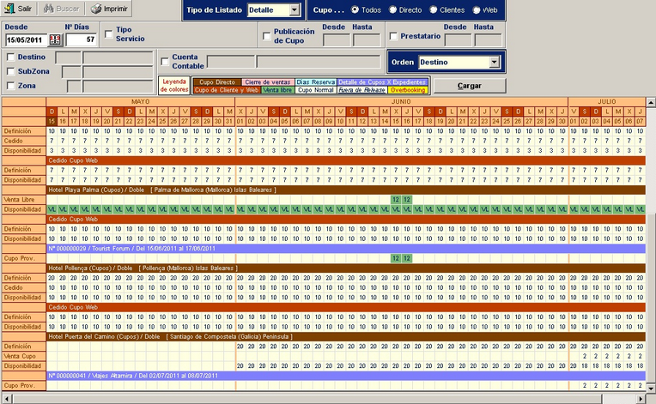
Task: Click the MAYO month header
Action: tap(141, 101)
